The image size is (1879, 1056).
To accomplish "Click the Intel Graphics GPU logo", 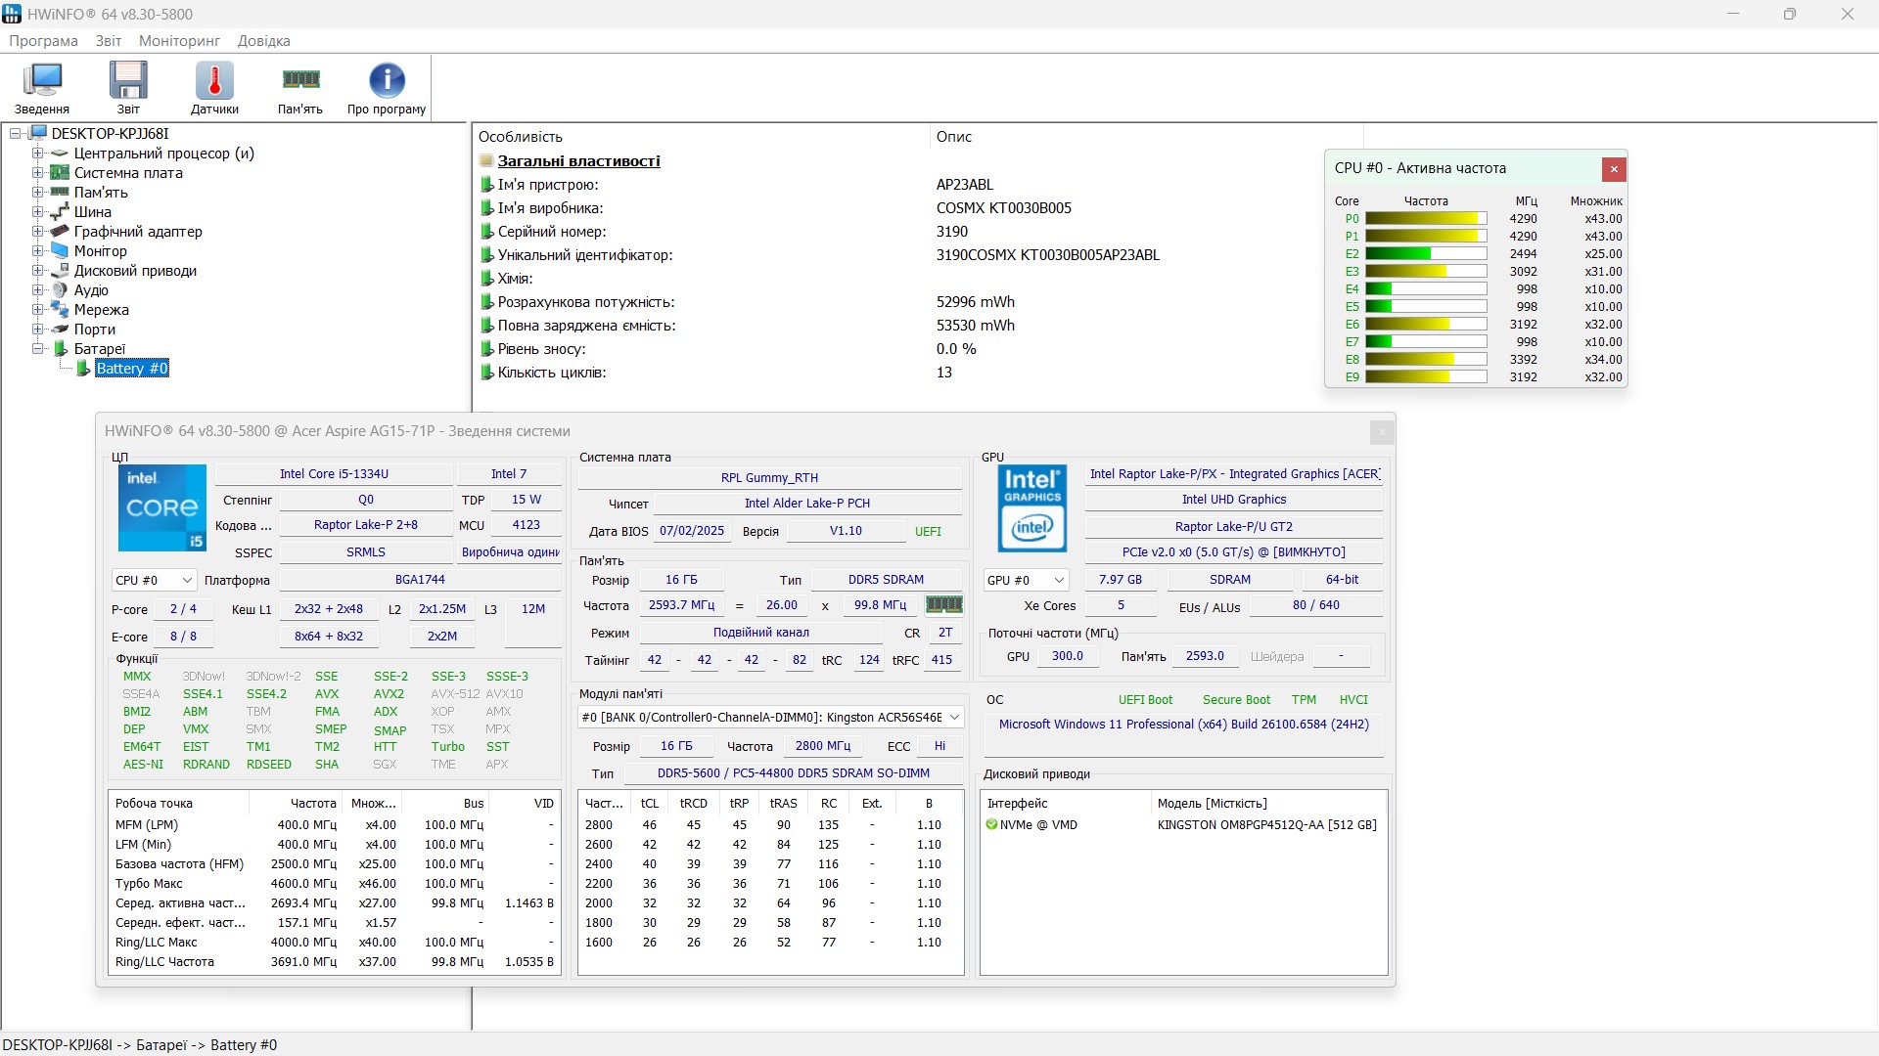I will pyautogui.click(x=1032, y=507).
